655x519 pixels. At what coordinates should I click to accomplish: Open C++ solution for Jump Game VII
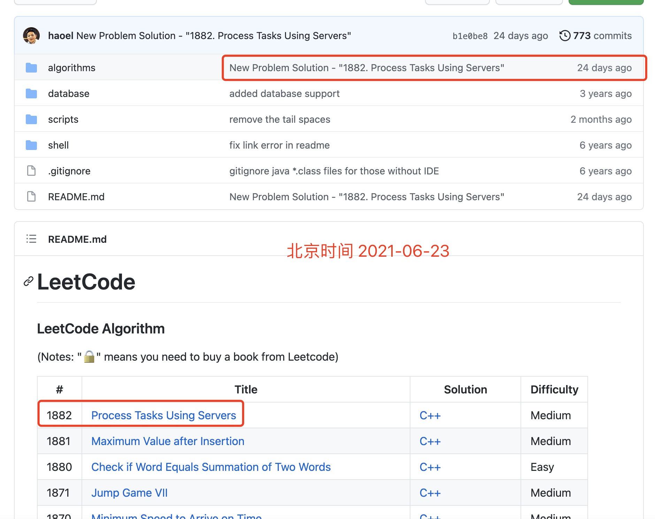[x=430, y=493]
